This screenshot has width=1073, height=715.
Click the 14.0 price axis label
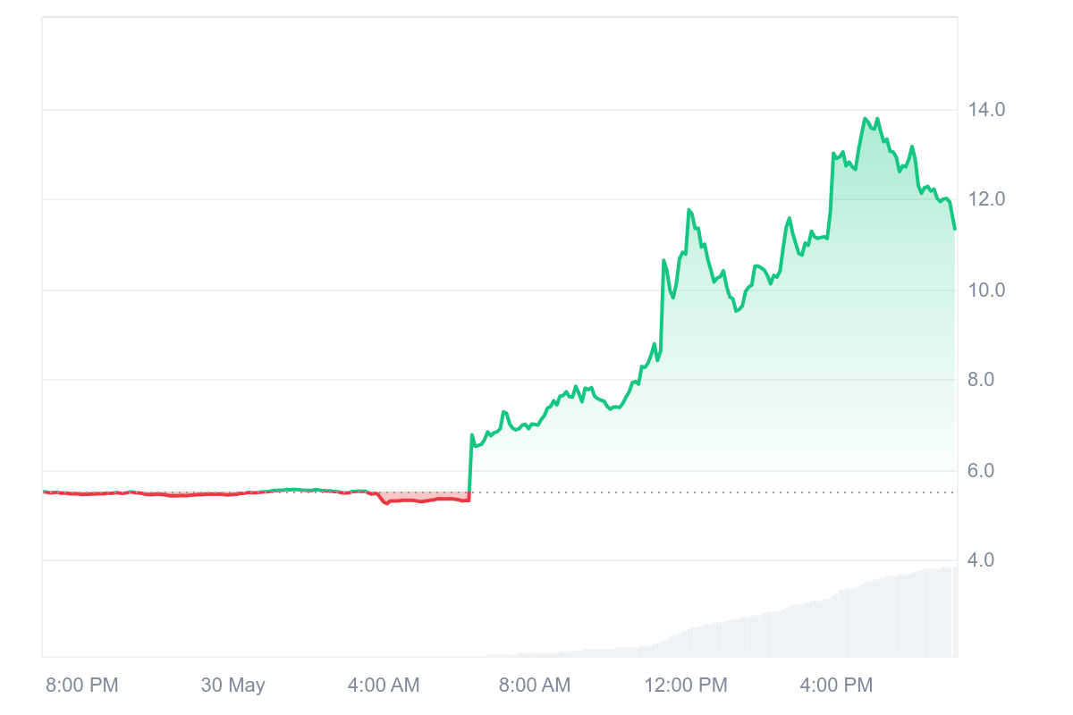pos(986,110)
